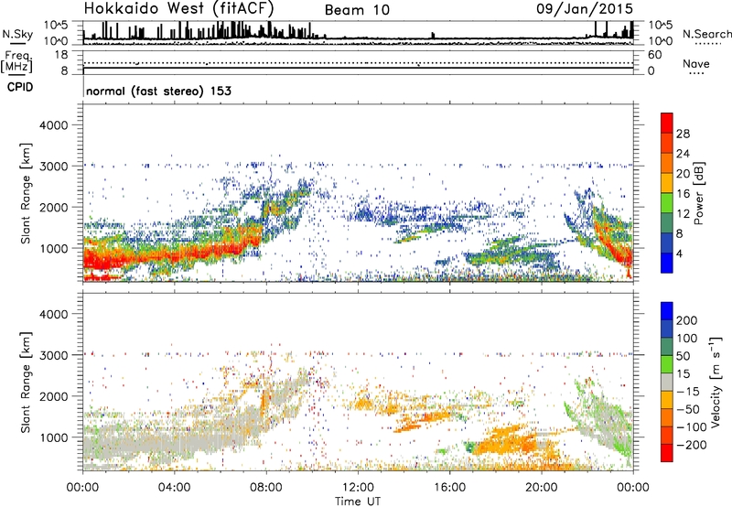Pick the gray segment of Velocity colorbar
This screenshot has width=732, height=507.
(667, 383)
